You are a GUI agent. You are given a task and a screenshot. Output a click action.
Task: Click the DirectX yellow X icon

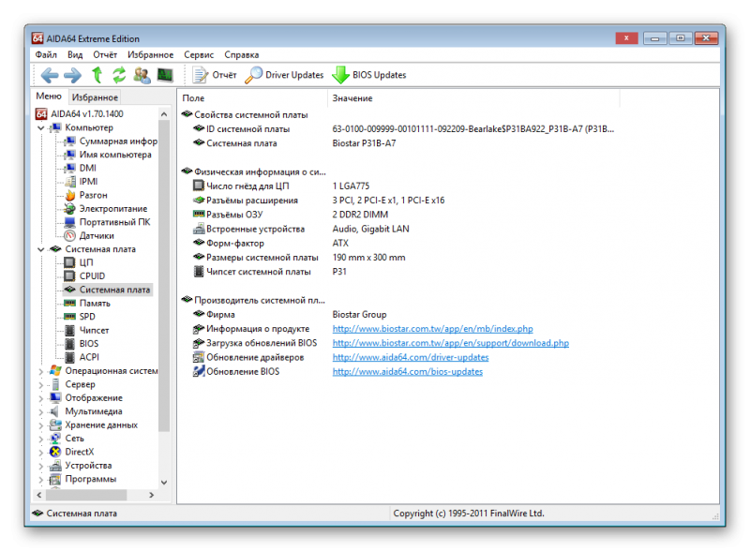(x=55, y=452)
